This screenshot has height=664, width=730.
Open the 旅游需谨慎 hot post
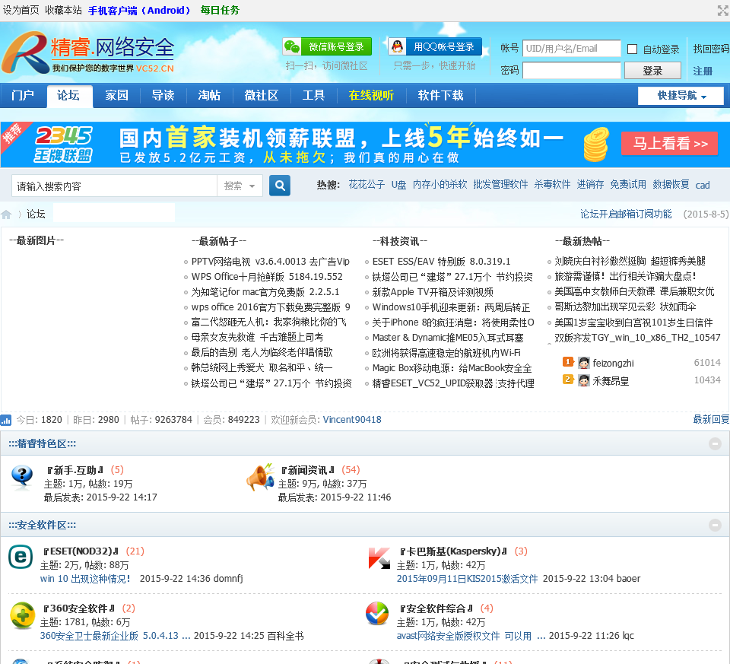pos(625,276)
